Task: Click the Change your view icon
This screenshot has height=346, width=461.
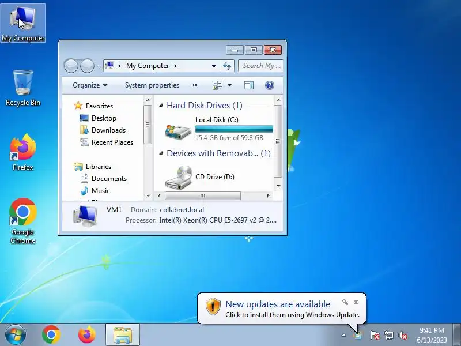Action: tap(217, 85)
